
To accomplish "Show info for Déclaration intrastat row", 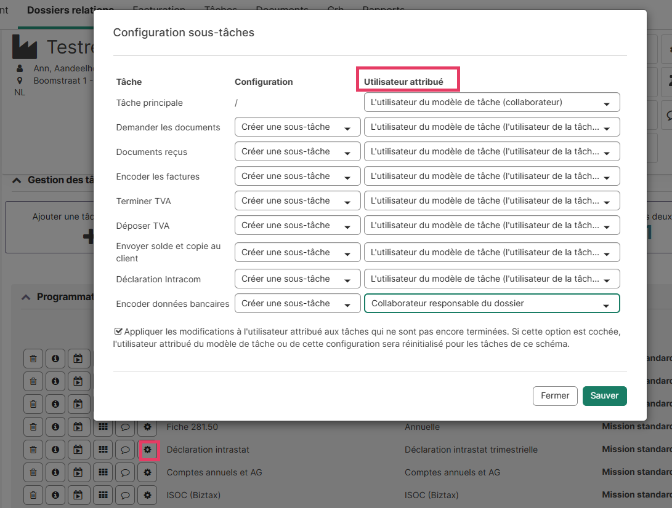I will point(55,450).
